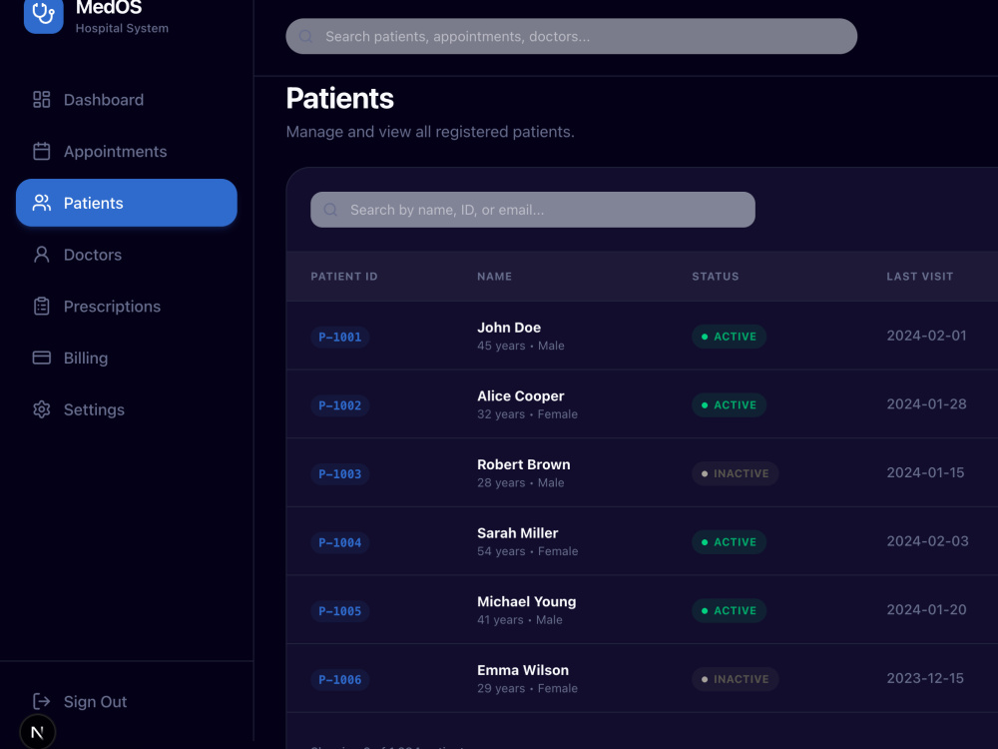Click the 41 years • Male detail text
The image size is (998, 749).
tap(519, 620)
